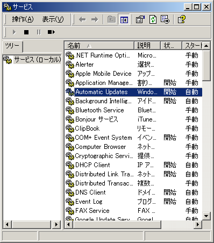Click the services list horizontal scrollbar thumb
The image size is (214, 243).
click(x=117, y=224)
